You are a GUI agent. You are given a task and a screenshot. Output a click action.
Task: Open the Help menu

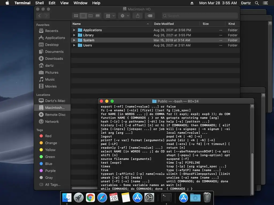click(x=96, y=3)
